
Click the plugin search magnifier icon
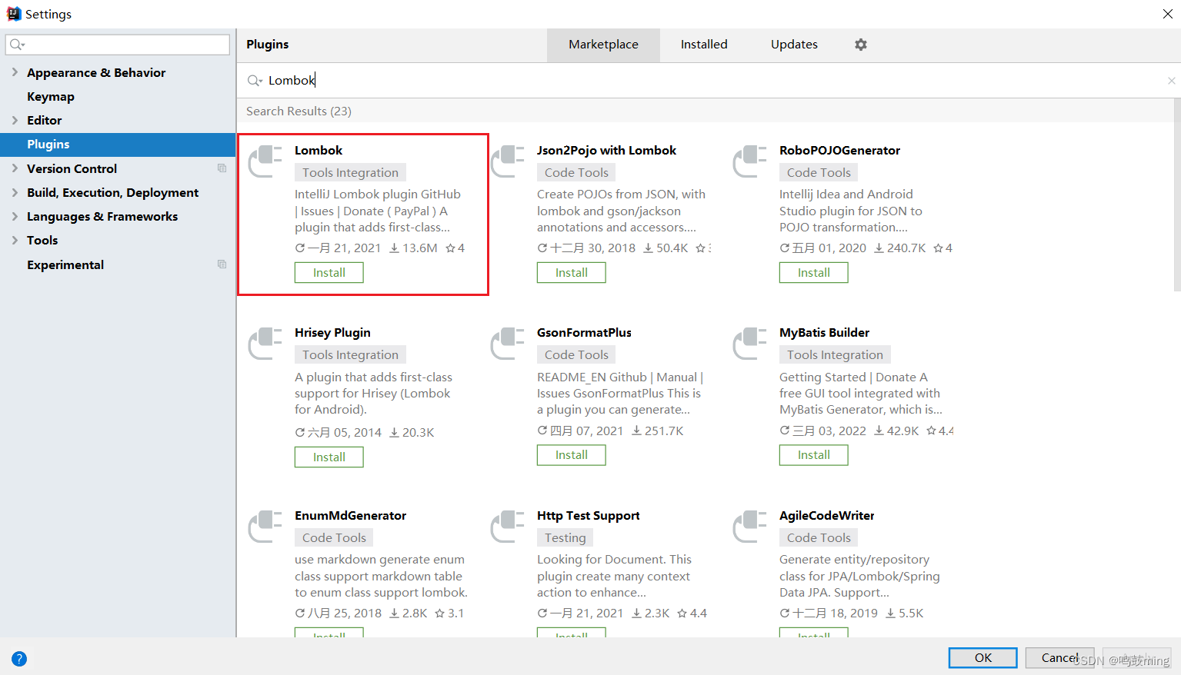coord(255,80)
